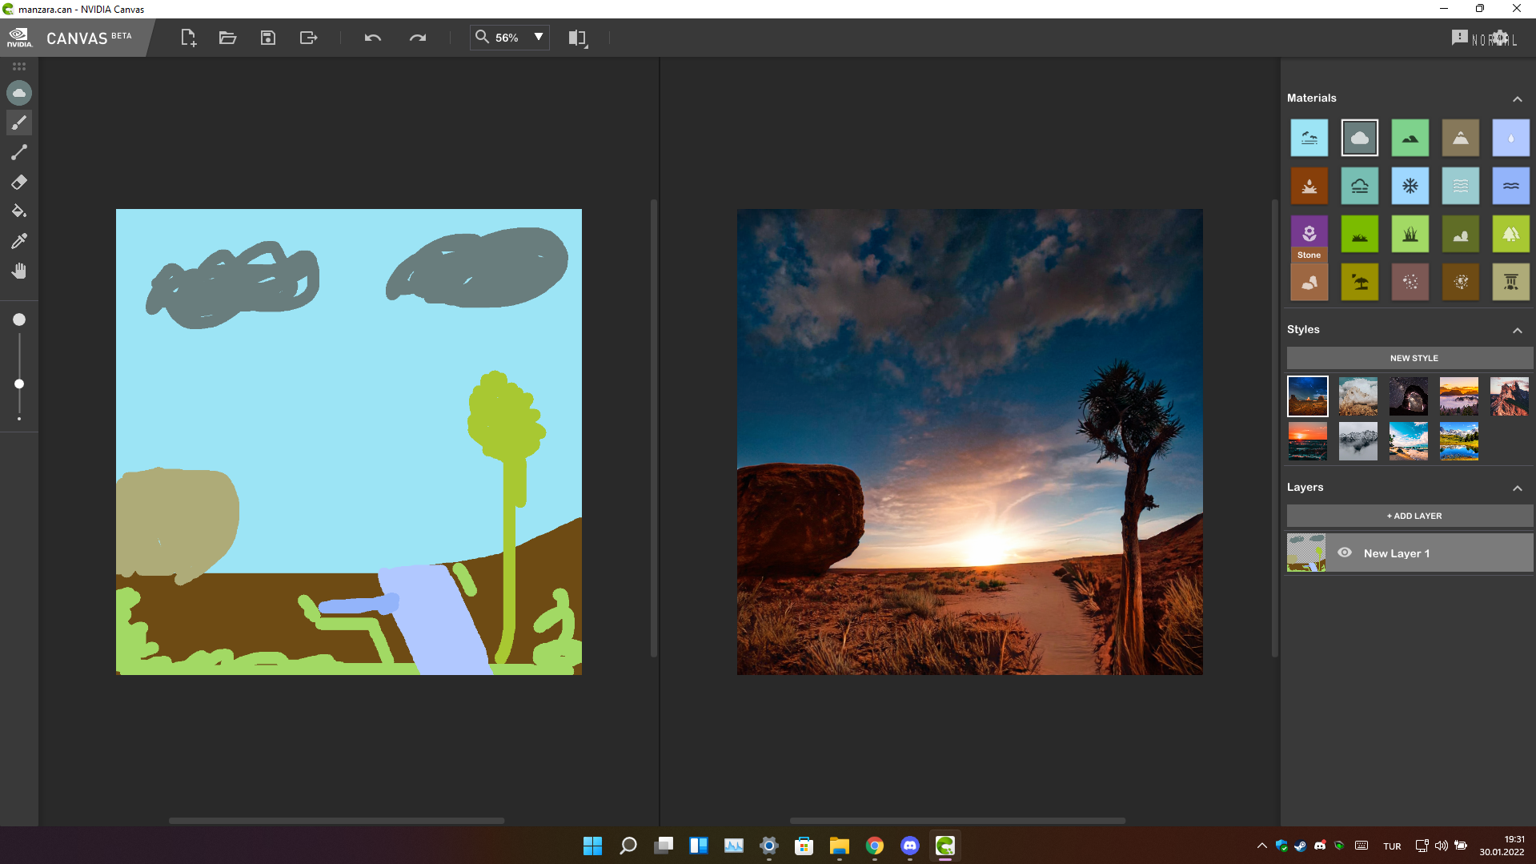The image size is (1536, 864).
Task: Collapse the Layers panel
Action: (1517, 488)
